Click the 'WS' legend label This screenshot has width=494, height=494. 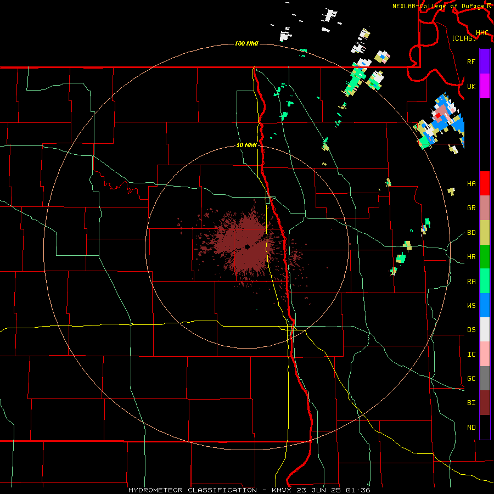click(471, 306)
